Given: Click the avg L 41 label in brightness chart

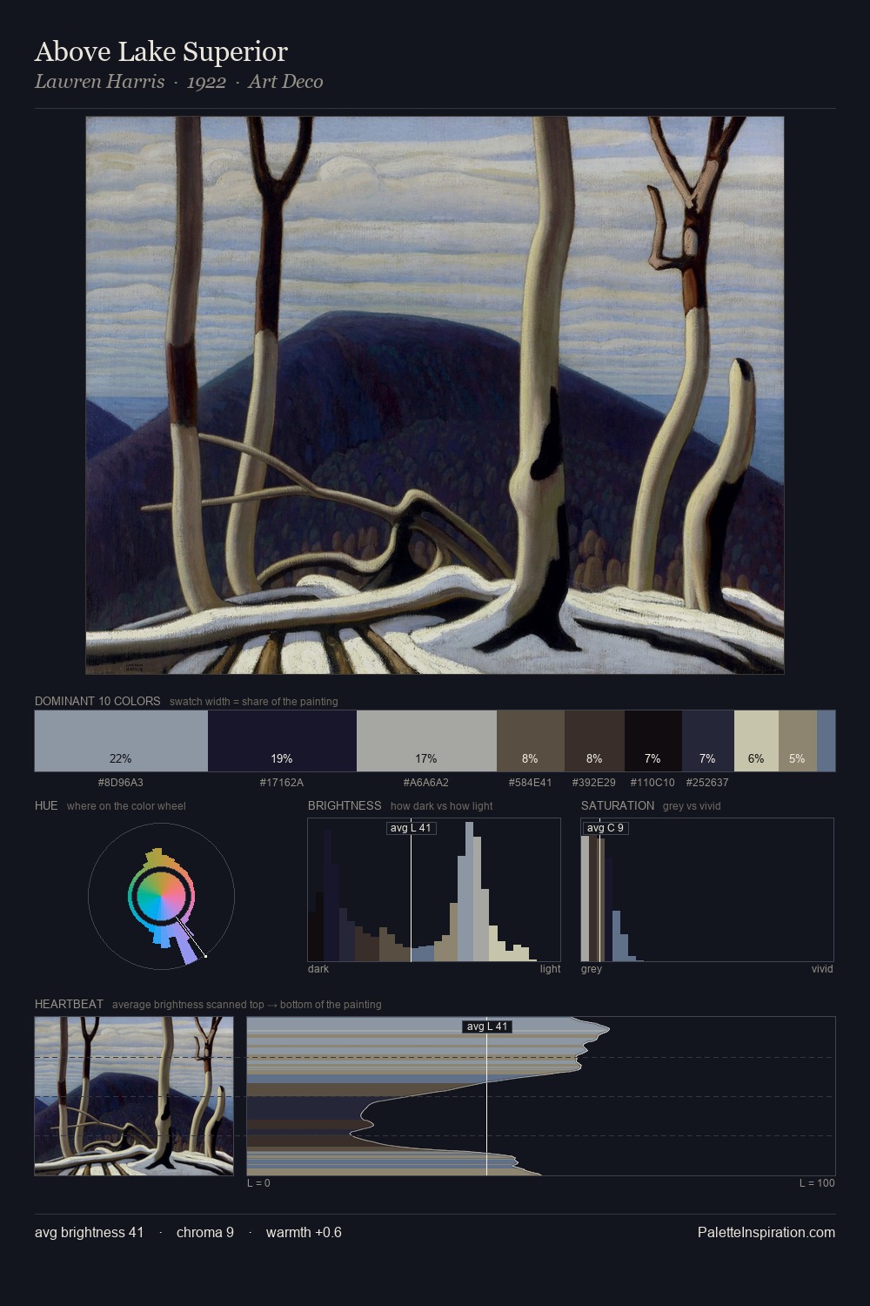Looking at the screenshot, I should click(x=411, y=828).
